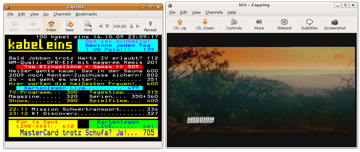Viewport: 360px width, 152px height.
Task: Open Zapzilla File menu
Action: point(10,14)
